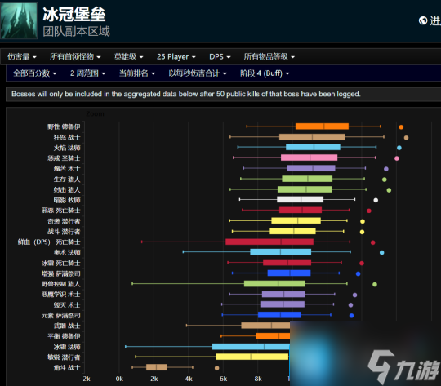Click the green outlier dot for 野兽控制 猎人

375,285
